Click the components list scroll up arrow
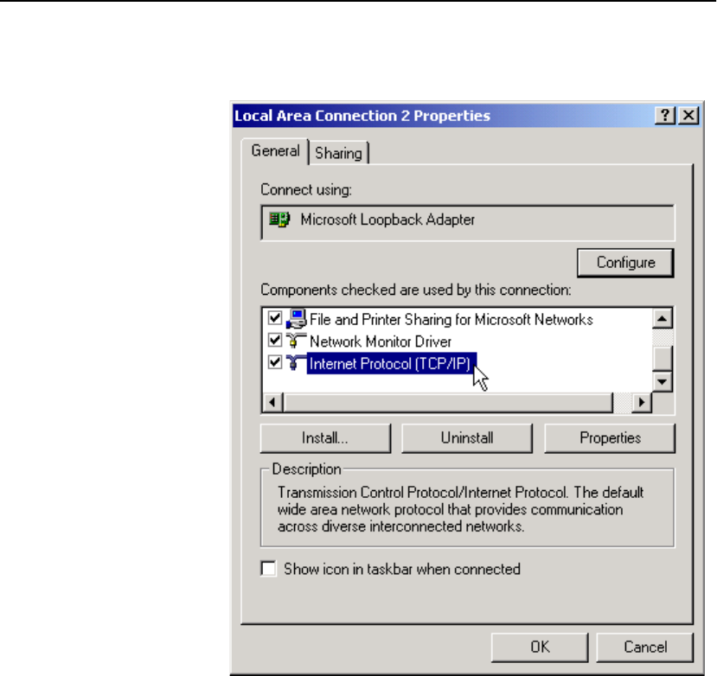 pyautogui.click(x=663, y=319)
